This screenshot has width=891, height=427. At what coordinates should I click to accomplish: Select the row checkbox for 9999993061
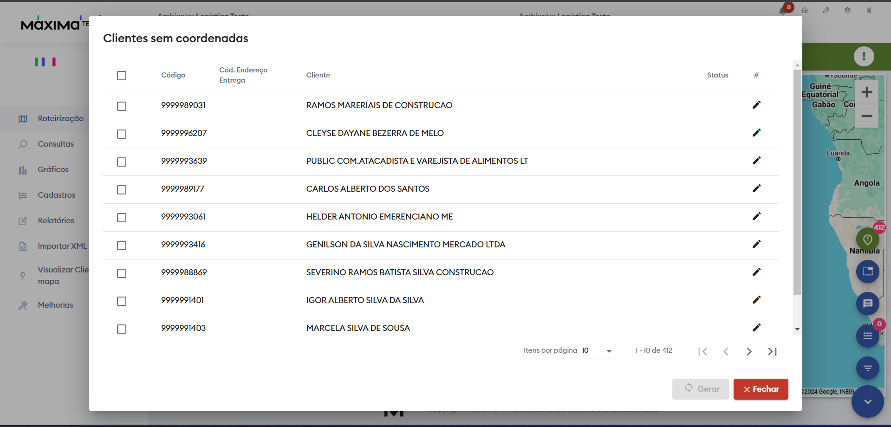122,218
